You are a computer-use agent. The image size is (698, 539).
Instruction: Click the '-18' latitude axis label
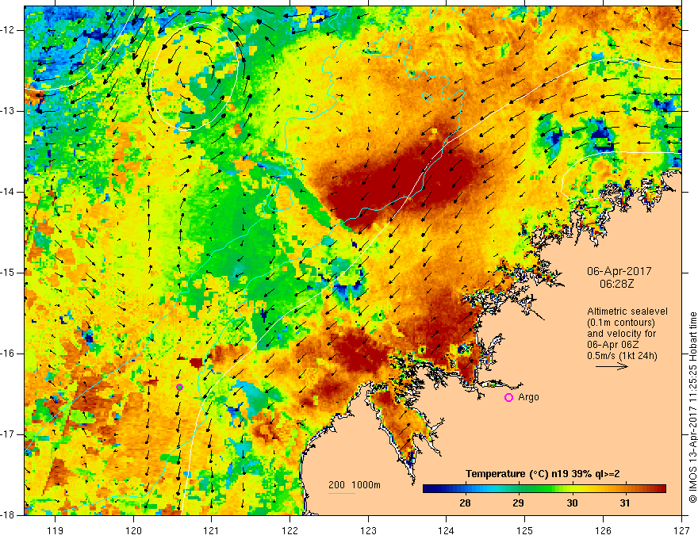(8, 515)
